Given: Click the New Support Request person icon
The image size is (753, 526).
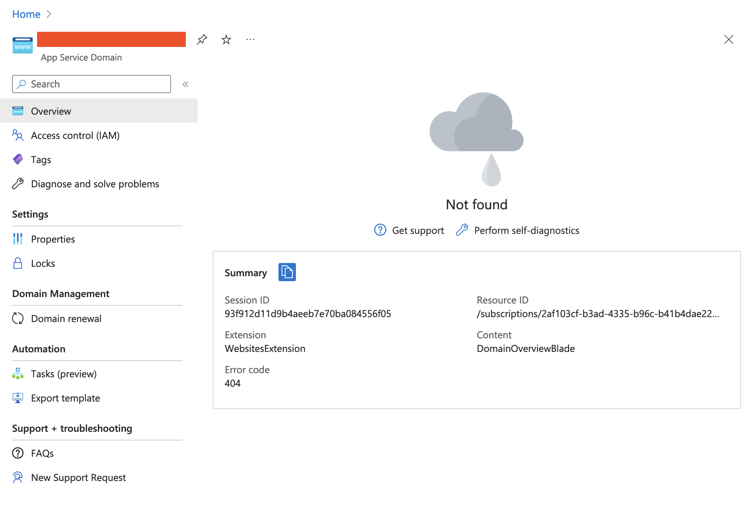Looking at the screenshot, I should 18,477.
